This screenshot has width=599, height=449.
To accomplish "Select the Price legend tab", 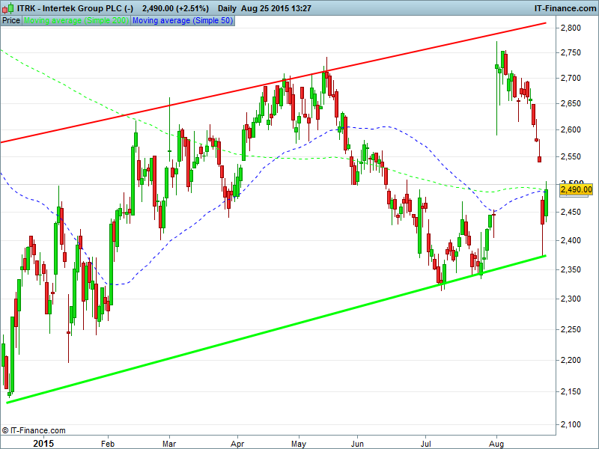I will tap(11, 21).
